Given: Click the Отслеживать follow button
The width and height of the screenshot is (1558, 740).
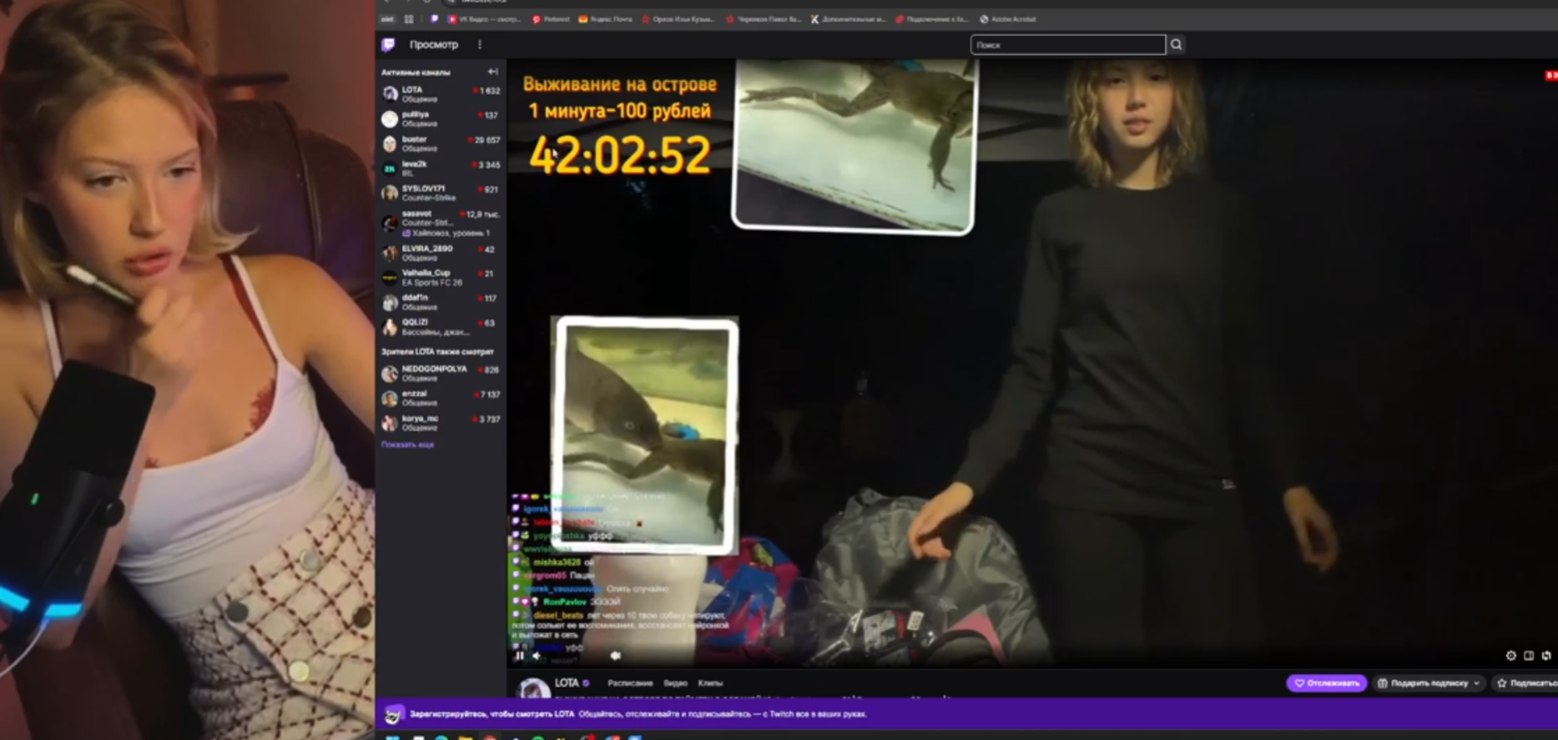Looking at the screenshot, I should pyautogui.click(x=1327, y=683).
